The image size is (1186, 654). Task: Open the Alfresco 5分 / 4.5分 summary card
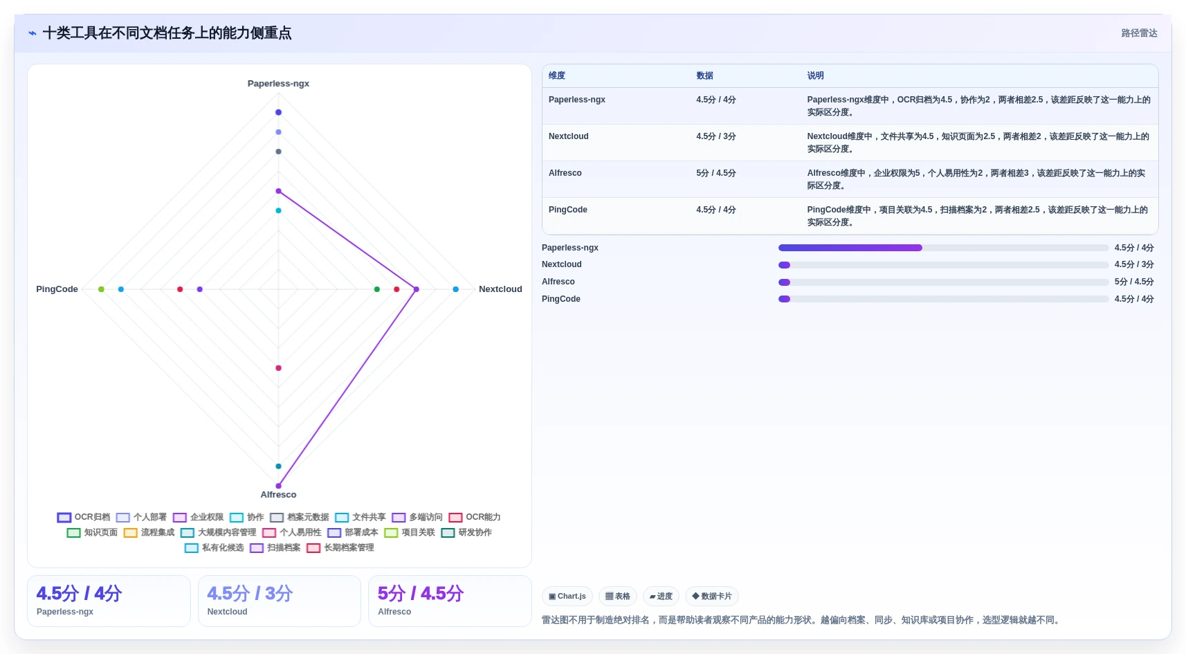450,601
